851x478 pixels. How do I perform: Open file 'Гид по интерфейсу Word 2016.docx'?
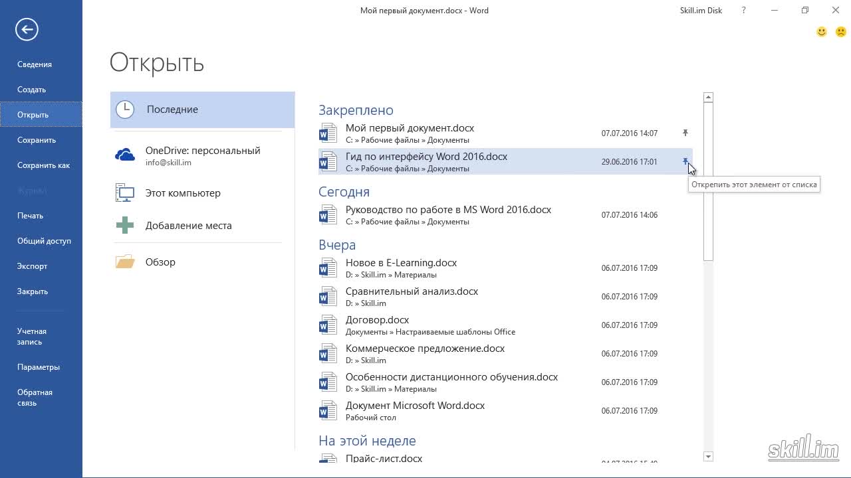[x=505, y=161]
